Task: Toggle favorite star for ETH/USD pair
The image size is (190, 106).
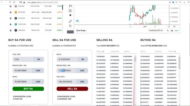Action: (x=11, y=18)
